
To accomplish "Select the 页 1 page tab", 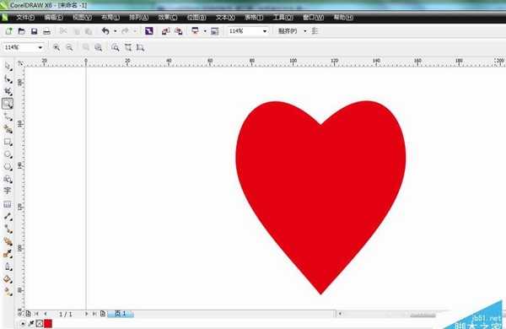I will tap(121, 314).
